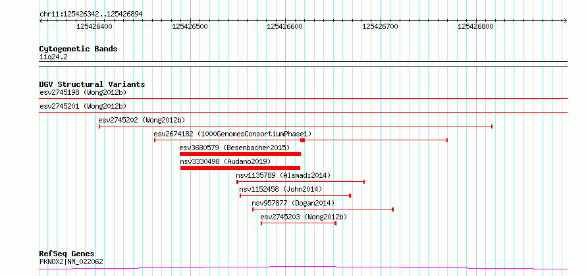Click the DGV Structural Variants track title
The image size is (586, 276).
tap(92, 84)
